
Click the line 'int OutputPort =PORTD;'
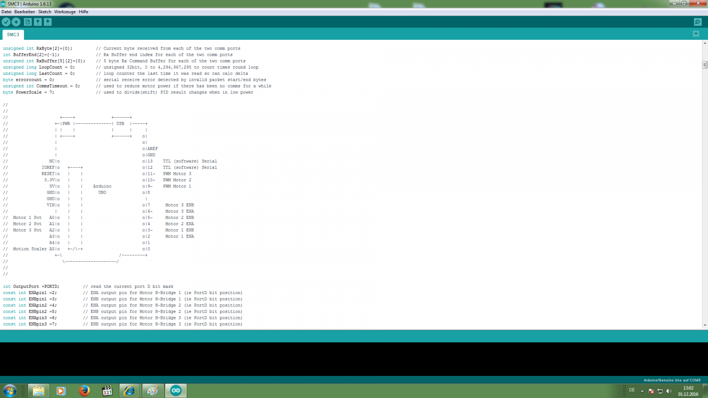coord(31,287)
